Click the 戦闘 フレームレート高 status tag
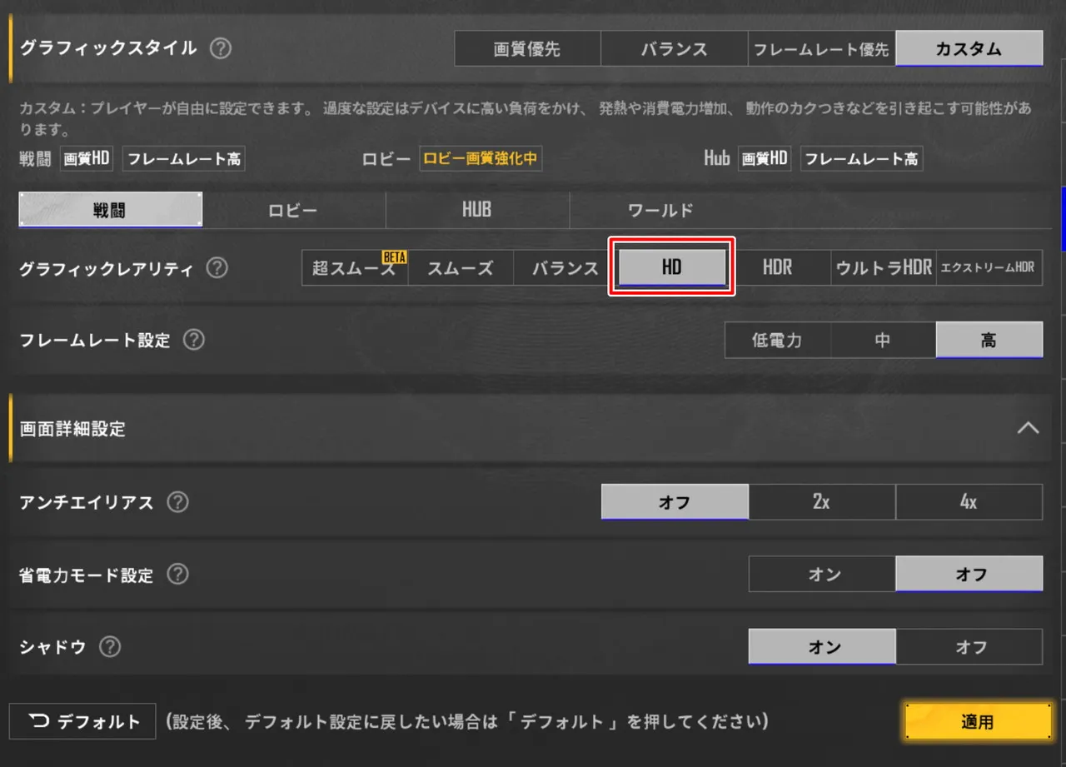The width and height of the screenshot is (1066, 767). (x=184, y=158)
